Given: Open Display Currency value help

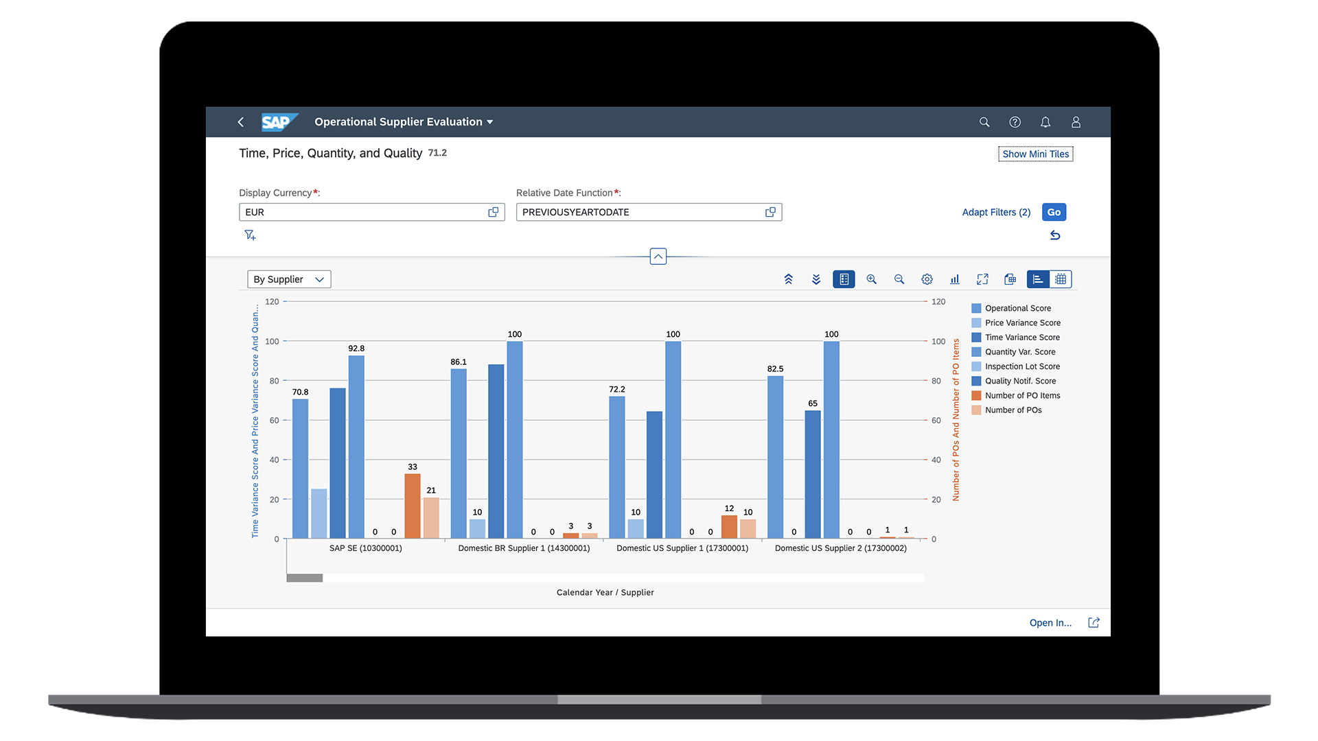Looking at the screenshot, I should pos(493,212).
